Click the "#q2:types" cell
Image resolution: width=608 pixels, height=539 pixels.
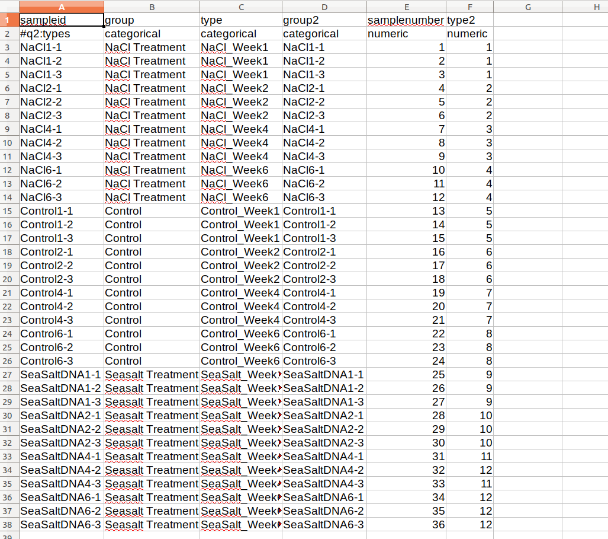point(62,34)
